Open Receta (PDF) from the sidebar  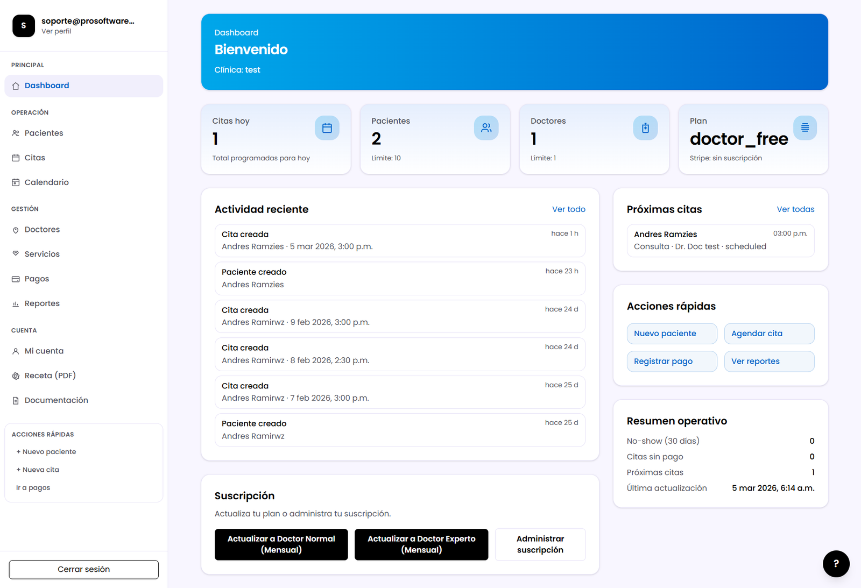[50, 376]
